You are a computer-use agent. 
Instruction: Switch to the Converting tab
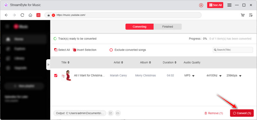point(139,27)
